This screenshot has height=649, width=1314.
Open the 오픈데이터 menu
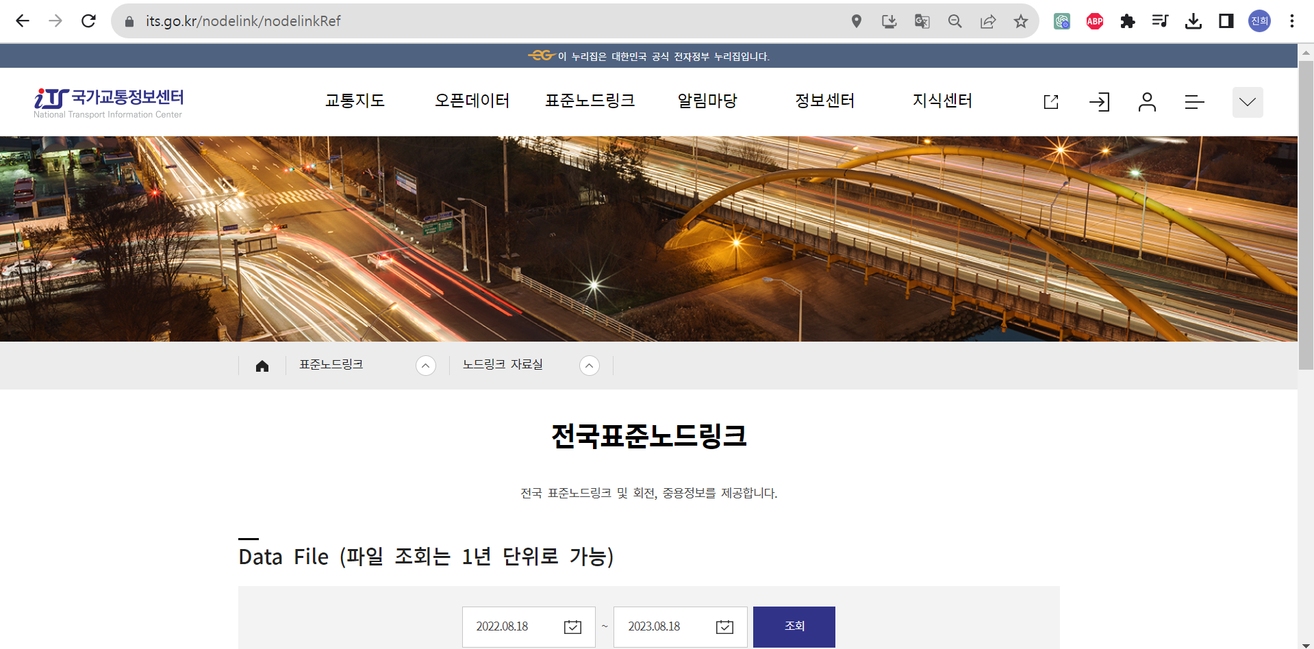click(x=472, y=101)
